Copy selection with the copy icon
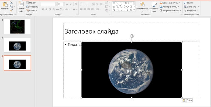The width and height of the screenshot is (211, 107). point(11,6)
